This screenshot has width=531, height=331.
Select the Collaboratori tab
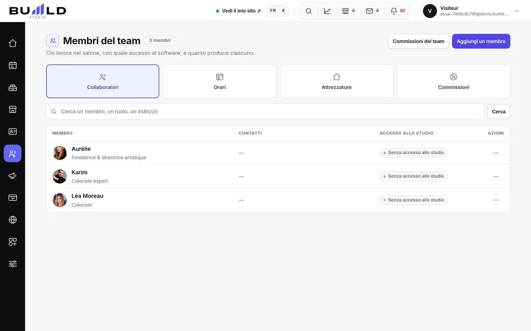tap(103, 81)
